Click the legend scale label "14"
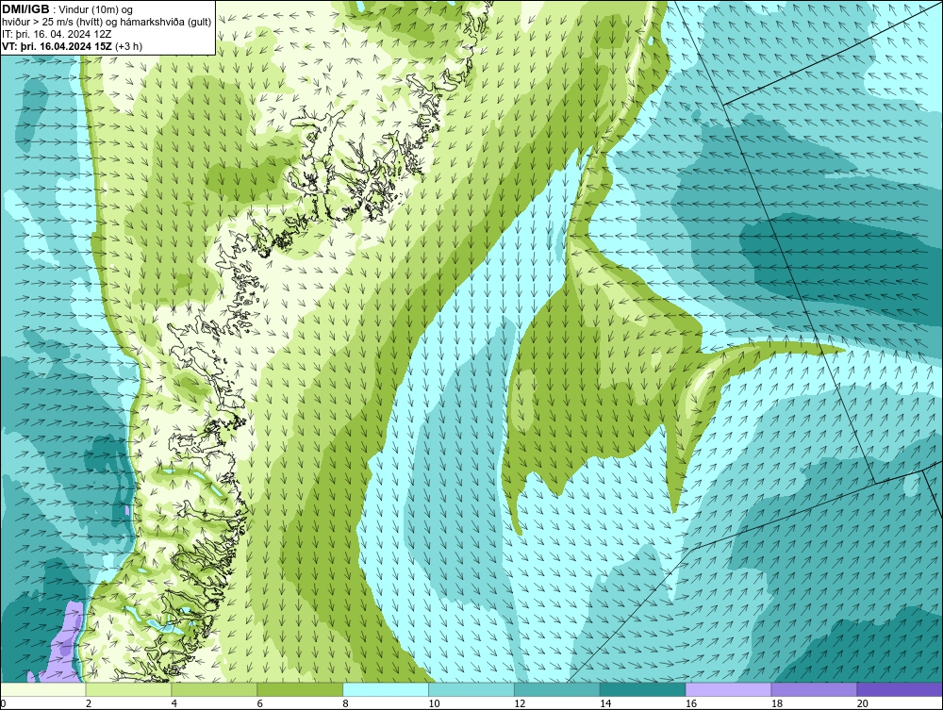This screenshot has height=710, width=943. click(605, 703)
